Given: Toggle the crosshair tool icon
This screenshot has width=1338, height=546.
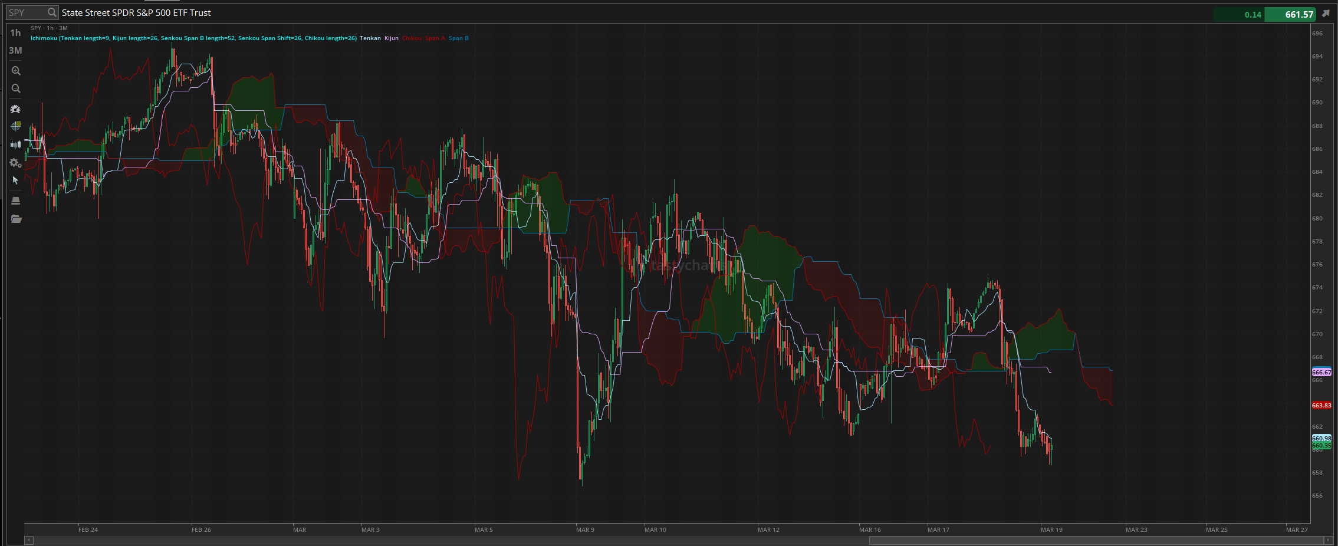Looking at the screenshot, I should pyautogui.click(x=16, y=126).
